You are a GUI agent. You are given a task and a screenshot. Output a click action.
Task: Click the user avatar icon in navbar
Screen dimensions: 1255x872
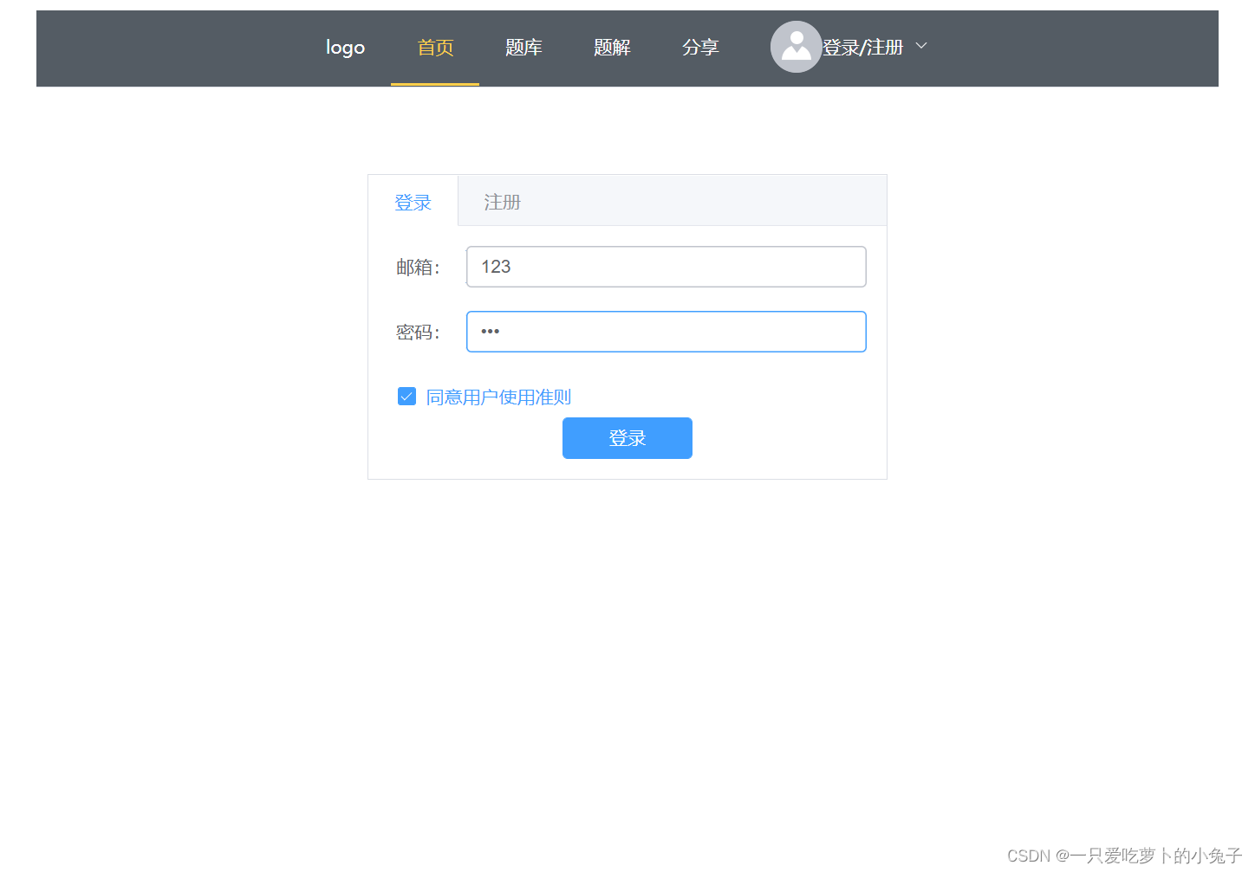pyautogui.click(x=796, y=47)
